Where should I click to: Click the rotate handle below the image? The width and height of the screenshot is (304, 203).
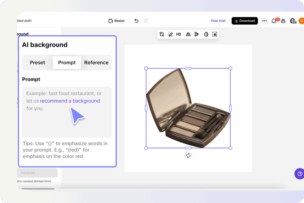[188, 155]
